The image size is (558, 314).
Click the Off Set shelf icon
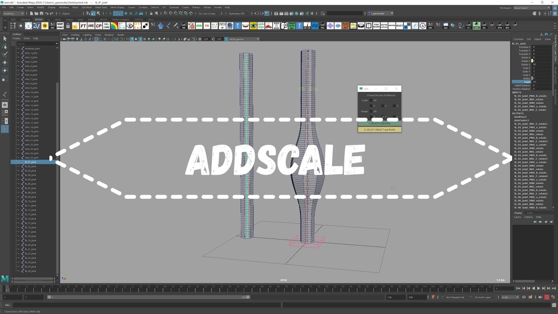point(137,26)
